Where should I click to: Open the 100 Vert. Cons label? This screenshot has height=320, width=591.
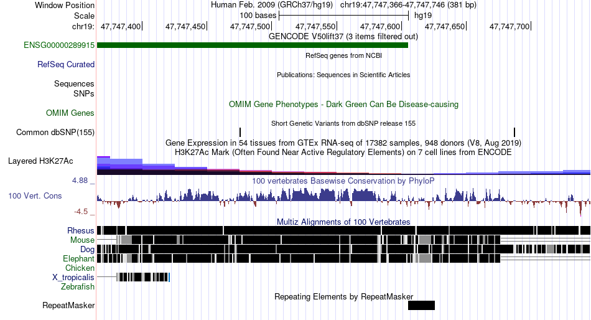[x=35, y=196]
